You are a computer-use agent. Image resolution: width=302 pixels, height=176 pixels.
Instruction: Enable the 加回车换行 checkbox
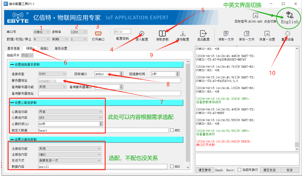(x=239, y=170)
